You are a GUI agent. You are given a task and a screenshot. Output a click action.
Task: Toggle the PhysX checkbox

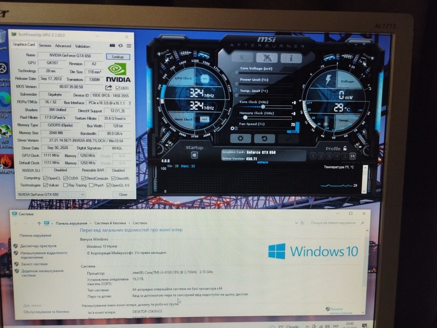click(91, 185)
